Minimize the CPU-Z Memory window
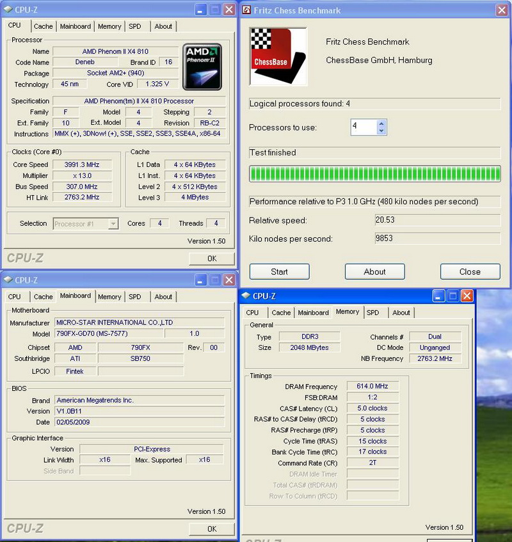The height and width of the screenshot is (542, 512). click(438, 296)
